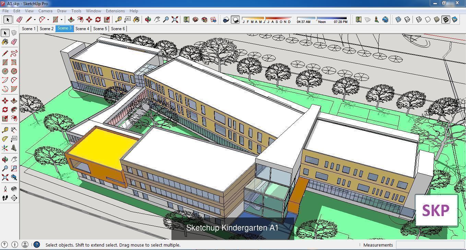Select the Orbit tool in top toolbar
Screen dimensions: 466x250
click(148, 20)
